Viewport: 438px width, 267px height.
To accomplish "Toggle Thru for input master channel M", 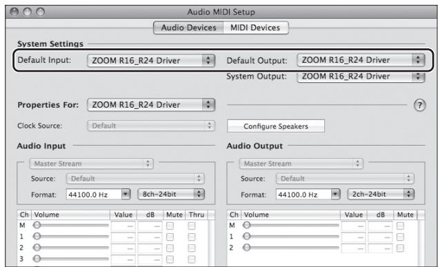I will 192,226.
